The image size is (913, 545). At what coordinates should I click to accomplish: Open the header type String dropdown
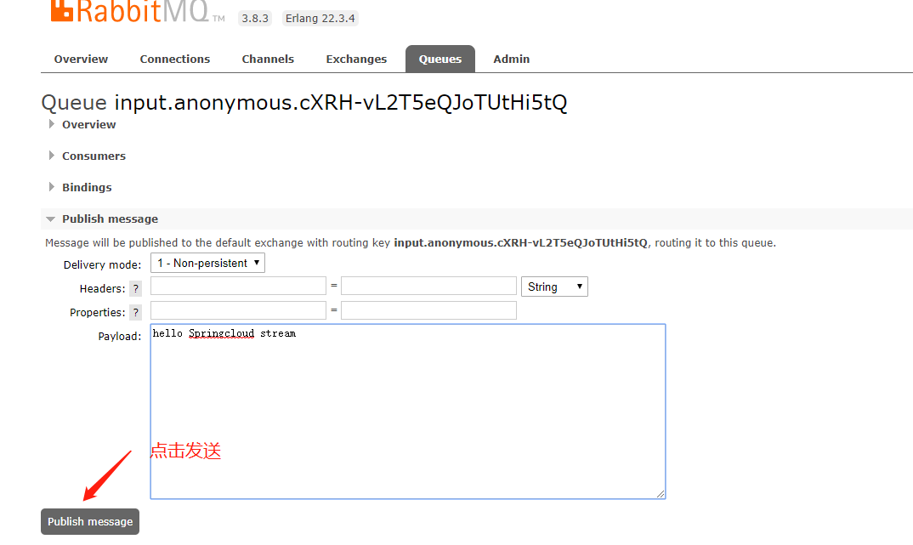554,287
